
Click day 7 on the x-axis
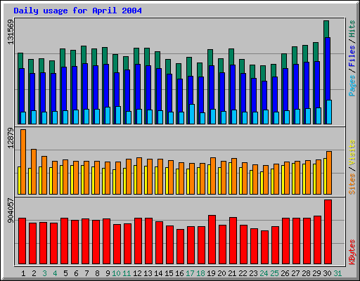point(86,273)
